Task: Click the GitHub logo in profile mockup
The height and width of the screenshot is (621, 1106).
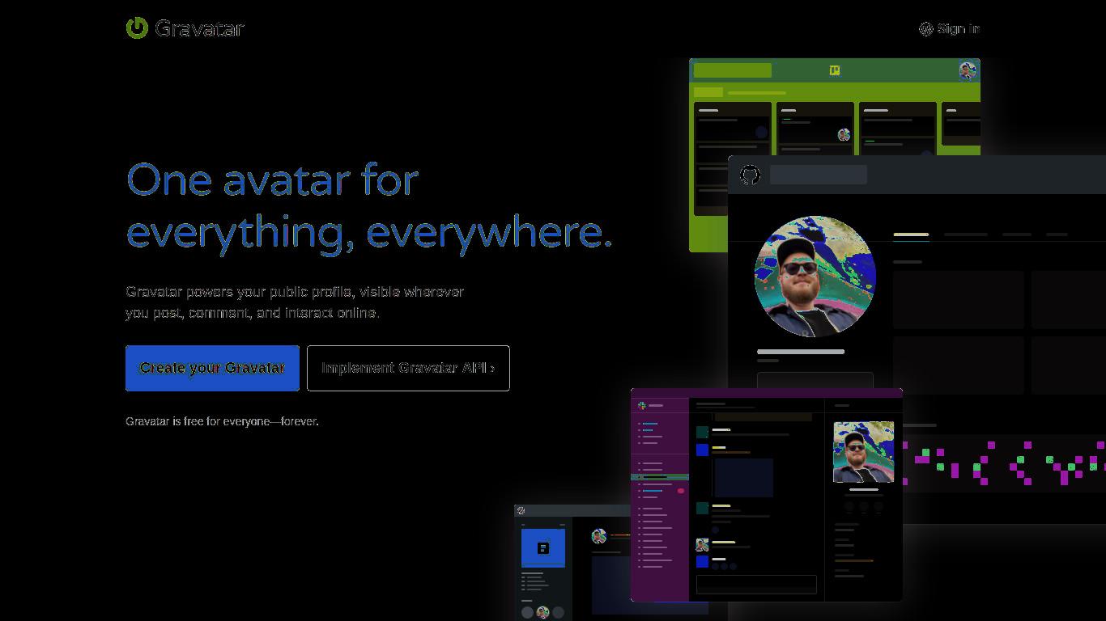Action: (750, 175)
